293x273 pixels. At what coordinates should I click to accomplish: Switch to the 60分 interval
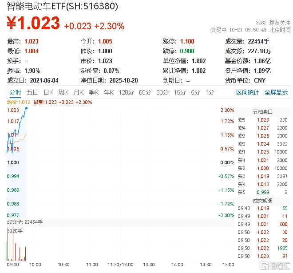tap(145, 92)
